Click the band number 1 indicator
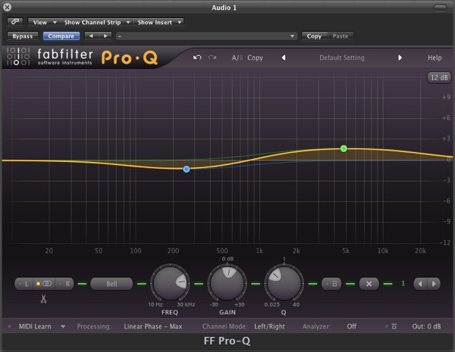The height and width of the screenshot is (352, 455). [403, 283]
